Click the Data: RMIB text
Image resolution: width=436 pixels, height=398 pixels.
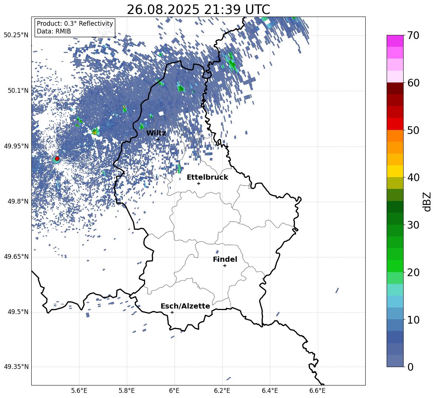[x=54, y=31]
